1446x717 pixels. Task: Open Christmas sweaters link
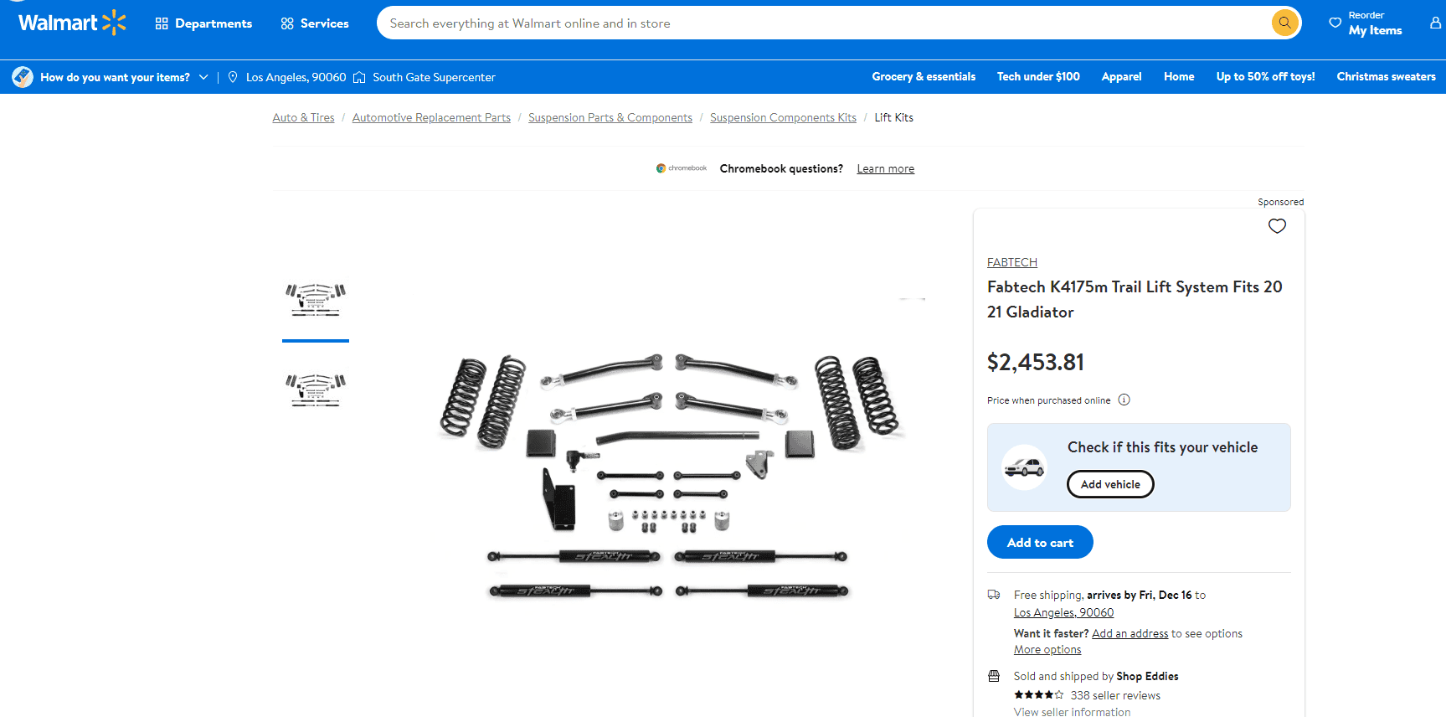click(x=1386, y=76)
